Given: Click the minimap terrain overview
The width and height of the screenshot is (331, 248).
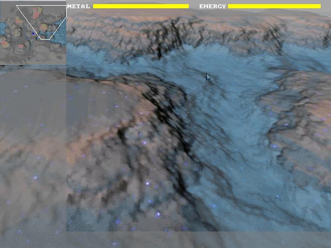Looking at the screenshot, I should coord(33,33).
